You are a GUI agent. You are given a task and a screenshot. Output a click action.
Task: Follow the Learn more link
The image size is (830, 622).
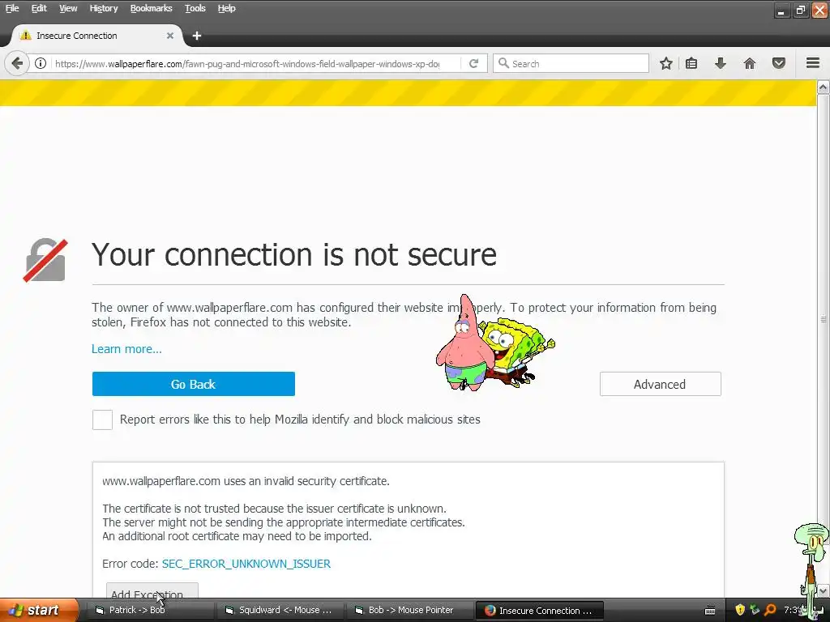[126, 349]
